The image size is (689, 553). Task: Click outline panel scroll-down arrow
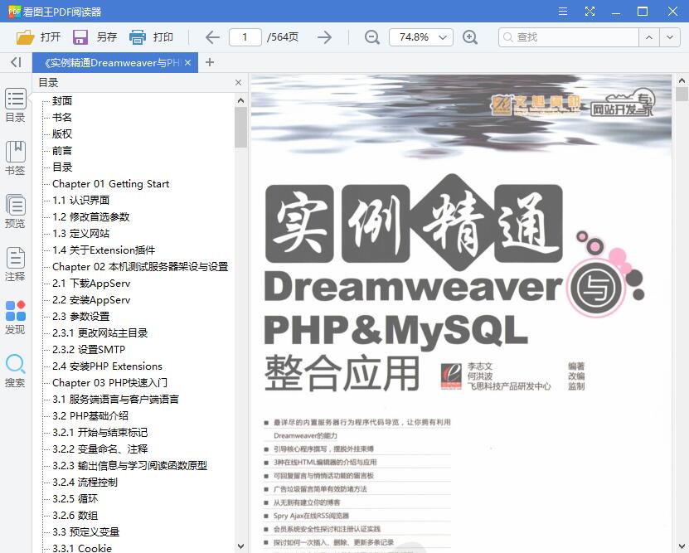tap(240, 546)
